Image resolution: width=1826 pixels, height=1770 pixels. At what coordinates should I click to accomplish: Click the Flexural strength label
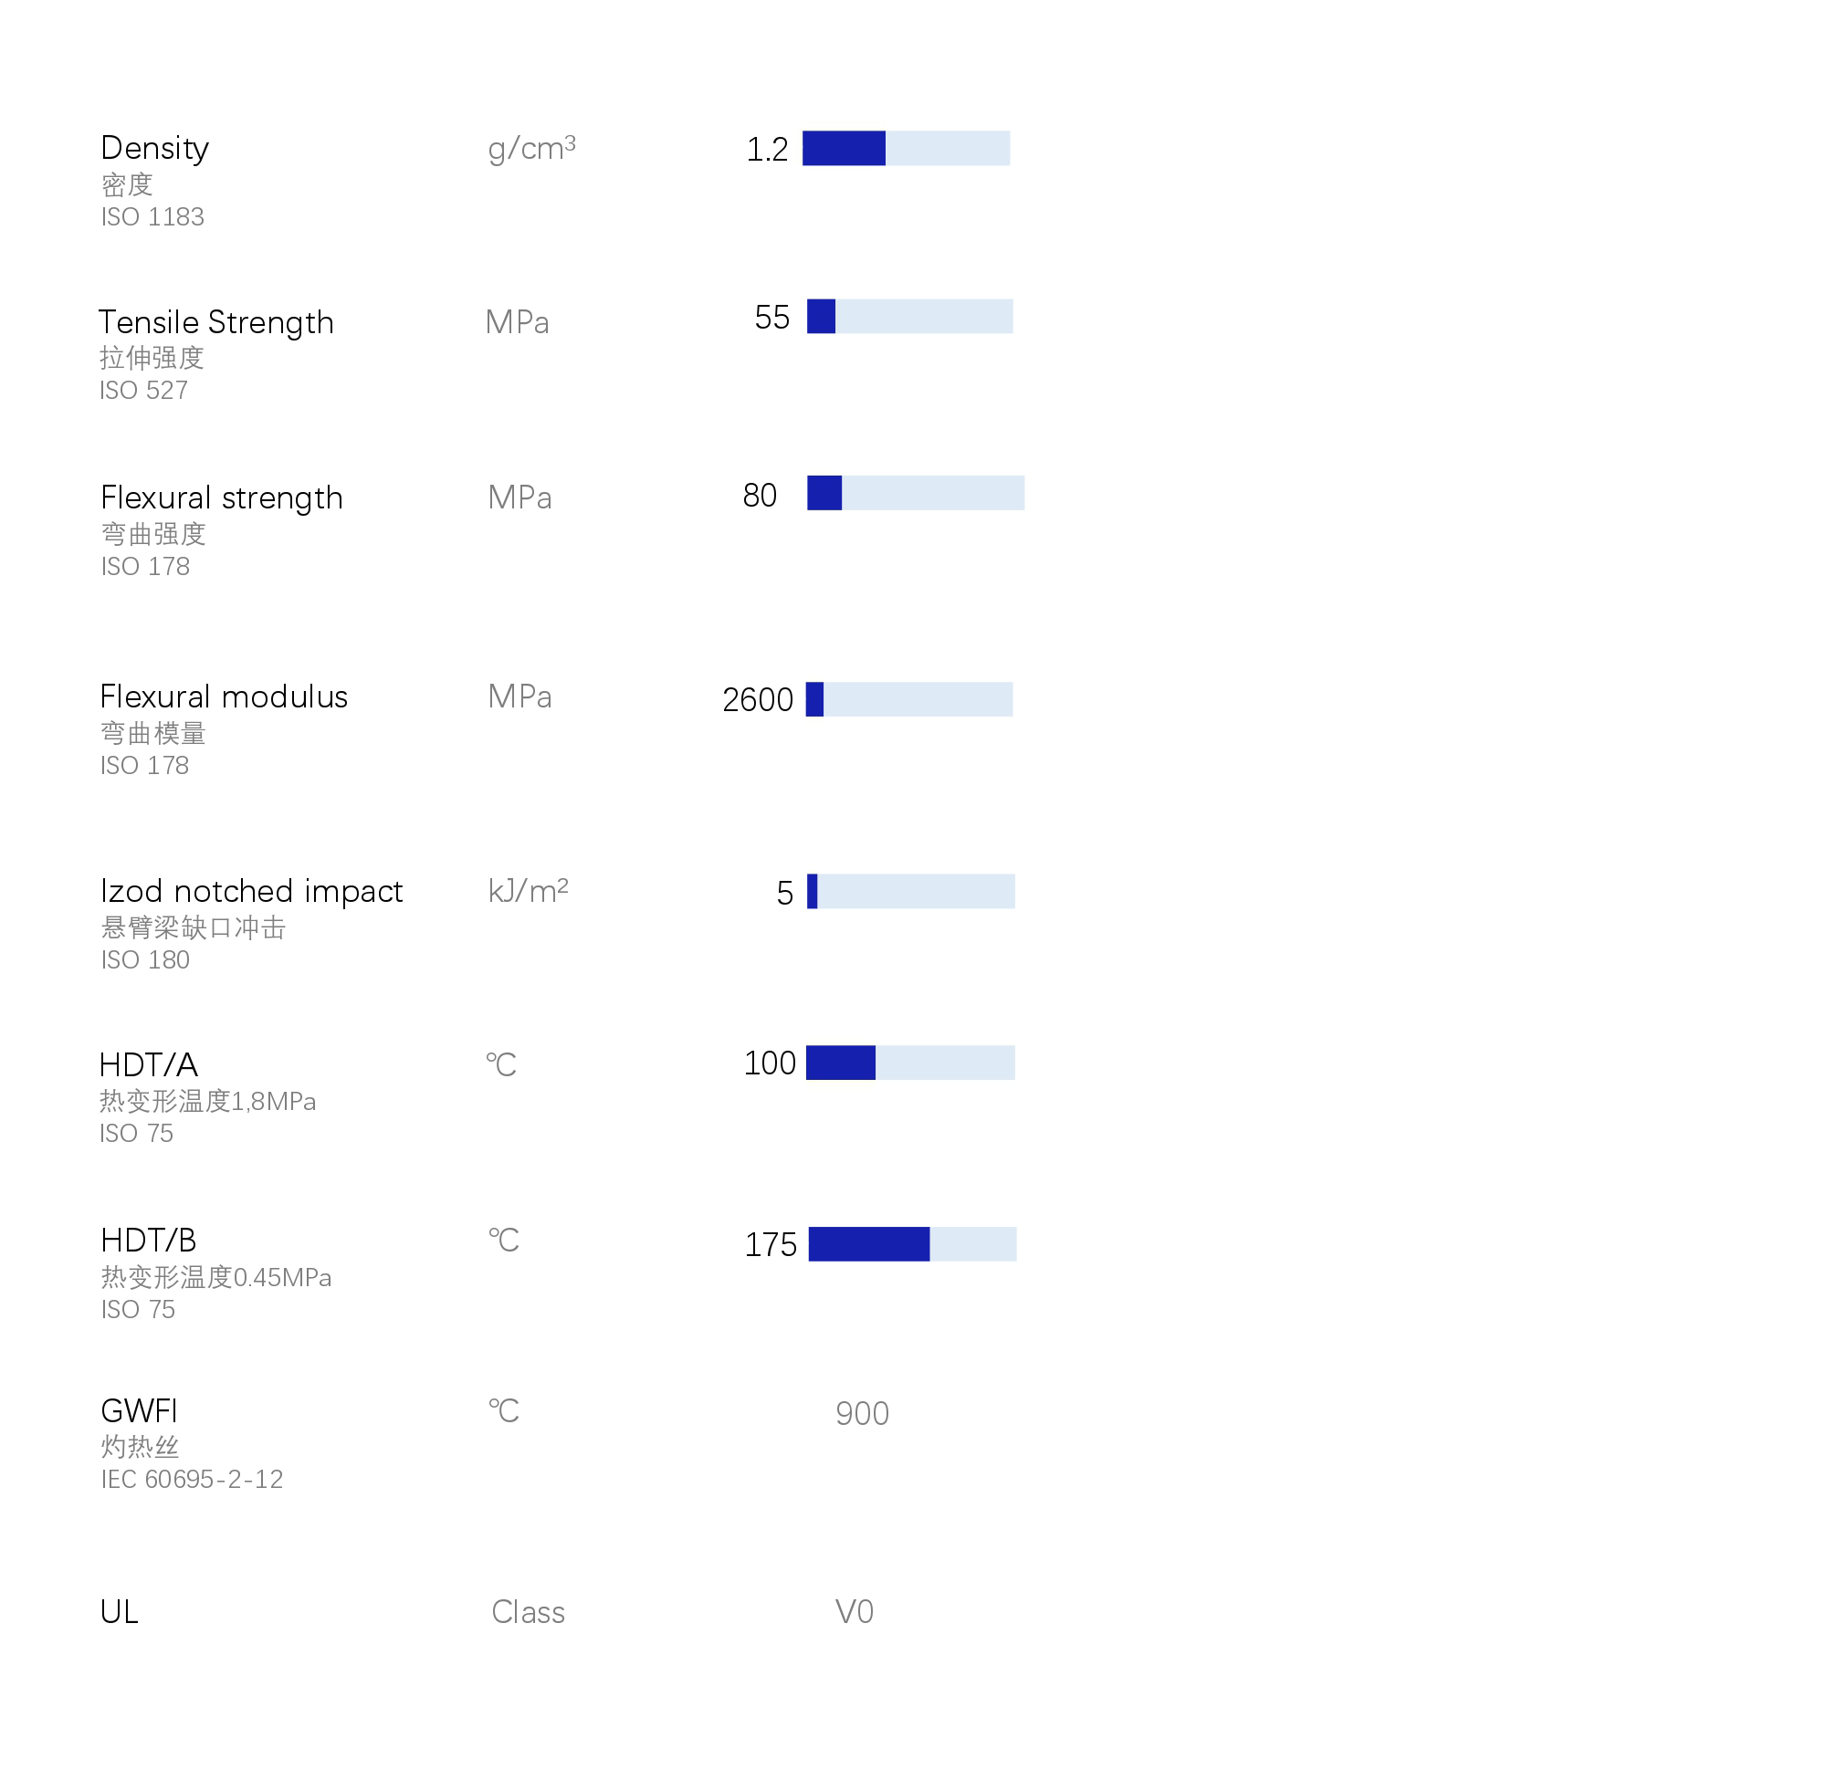pyautogui.click(x=222, y=497)
